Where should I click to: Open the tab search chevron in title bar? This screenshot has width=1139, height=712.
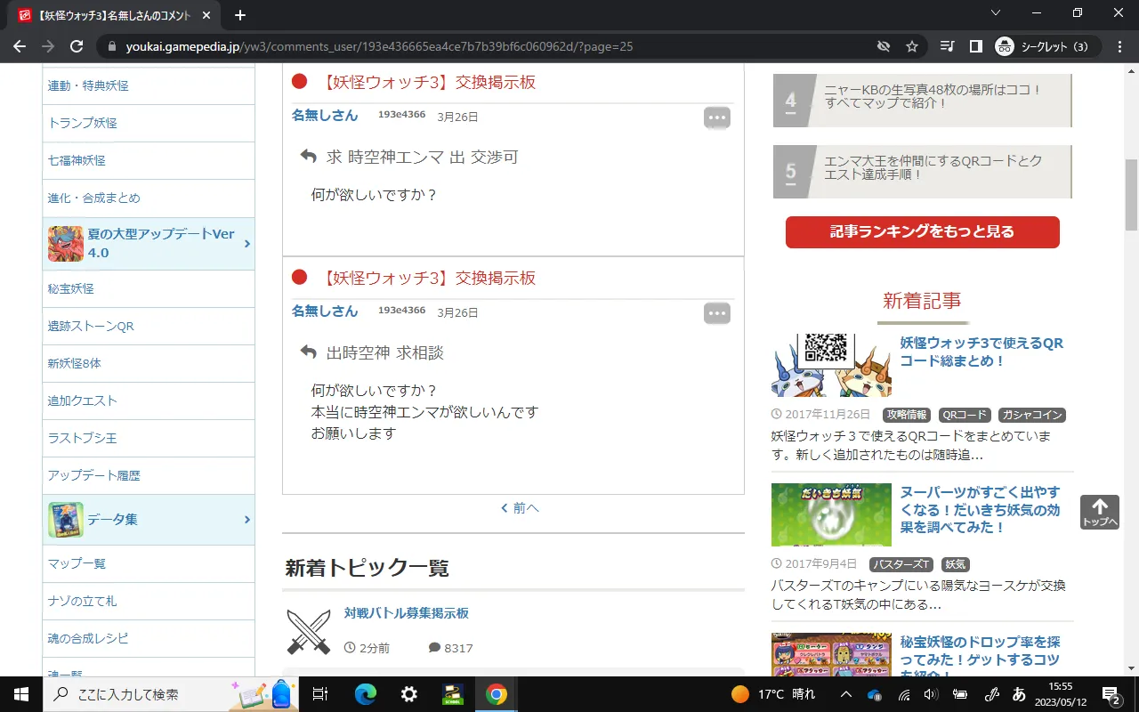click(997, 13)
